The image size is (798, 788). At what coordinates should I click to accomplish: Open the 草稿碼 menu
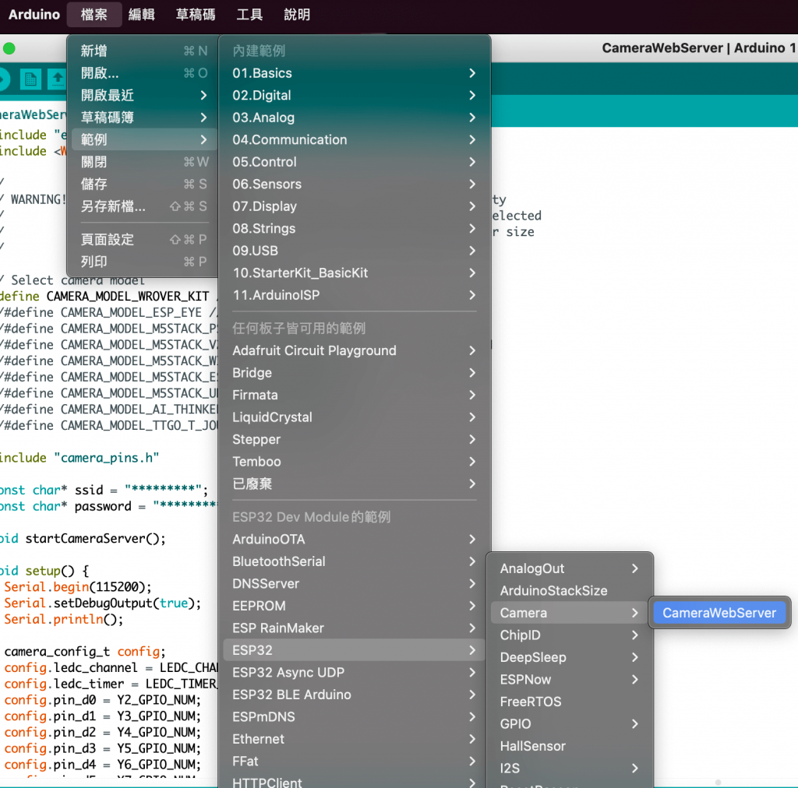pyautogui.click(x=196, y=14)
